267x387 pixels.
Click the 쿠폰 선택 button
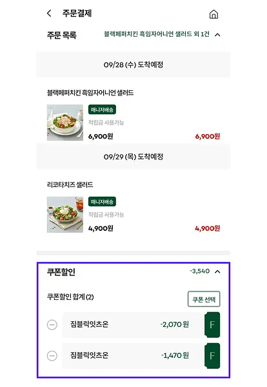204,299
